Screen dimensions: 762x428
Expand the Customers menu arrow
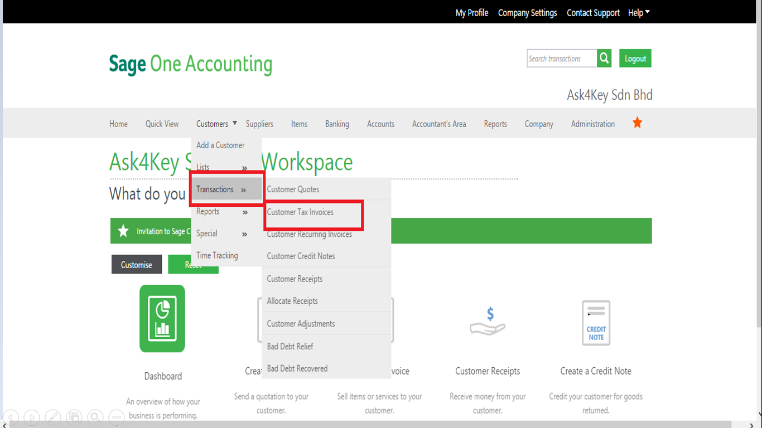(235, 123)
